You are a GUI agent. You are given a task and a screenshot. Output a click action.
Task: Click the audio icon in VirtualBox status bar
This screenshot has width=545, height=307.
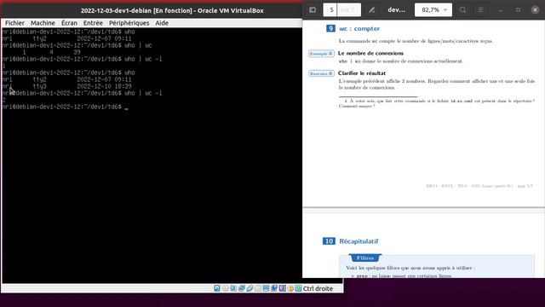(233, 288)
